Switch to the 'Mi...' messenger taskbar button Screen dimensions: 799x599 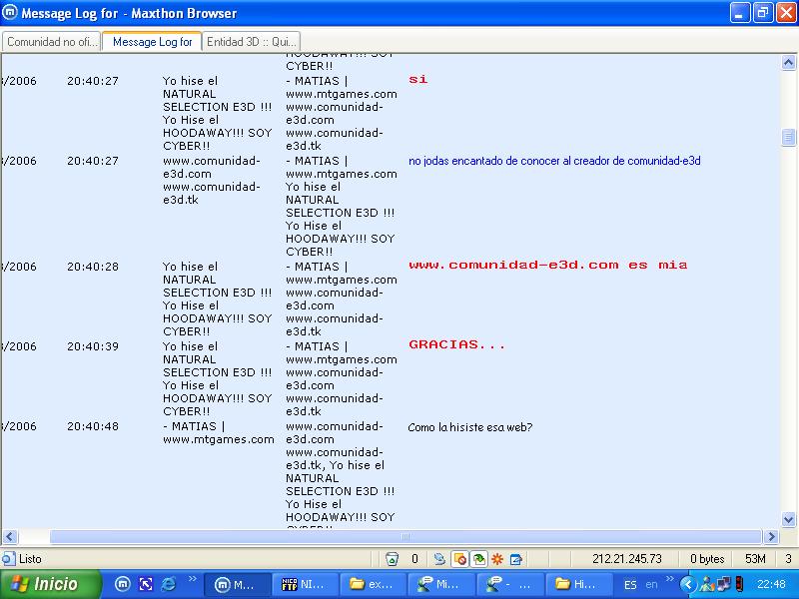click(x=441, y=584)
